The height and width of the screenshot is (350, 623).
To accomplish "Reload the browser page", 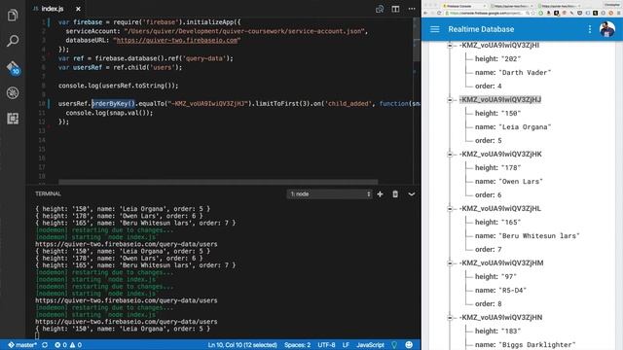I will point(439,13).
